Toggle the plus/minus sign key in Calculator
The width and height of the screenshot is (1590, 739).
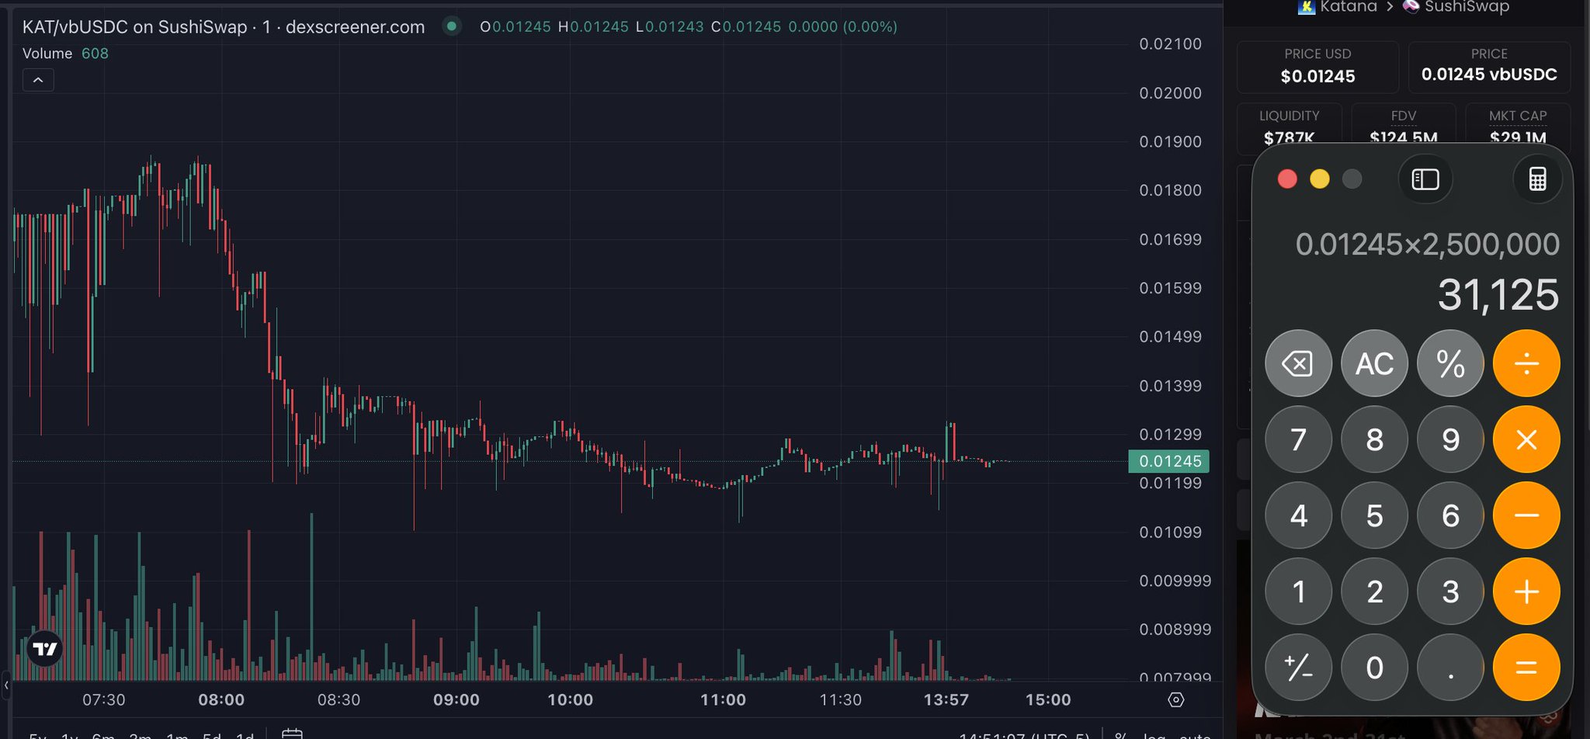point(1298,668)
